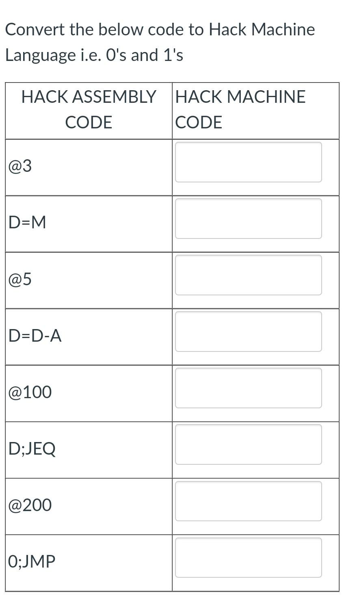Click the input box next to @100

click(248, 388)
